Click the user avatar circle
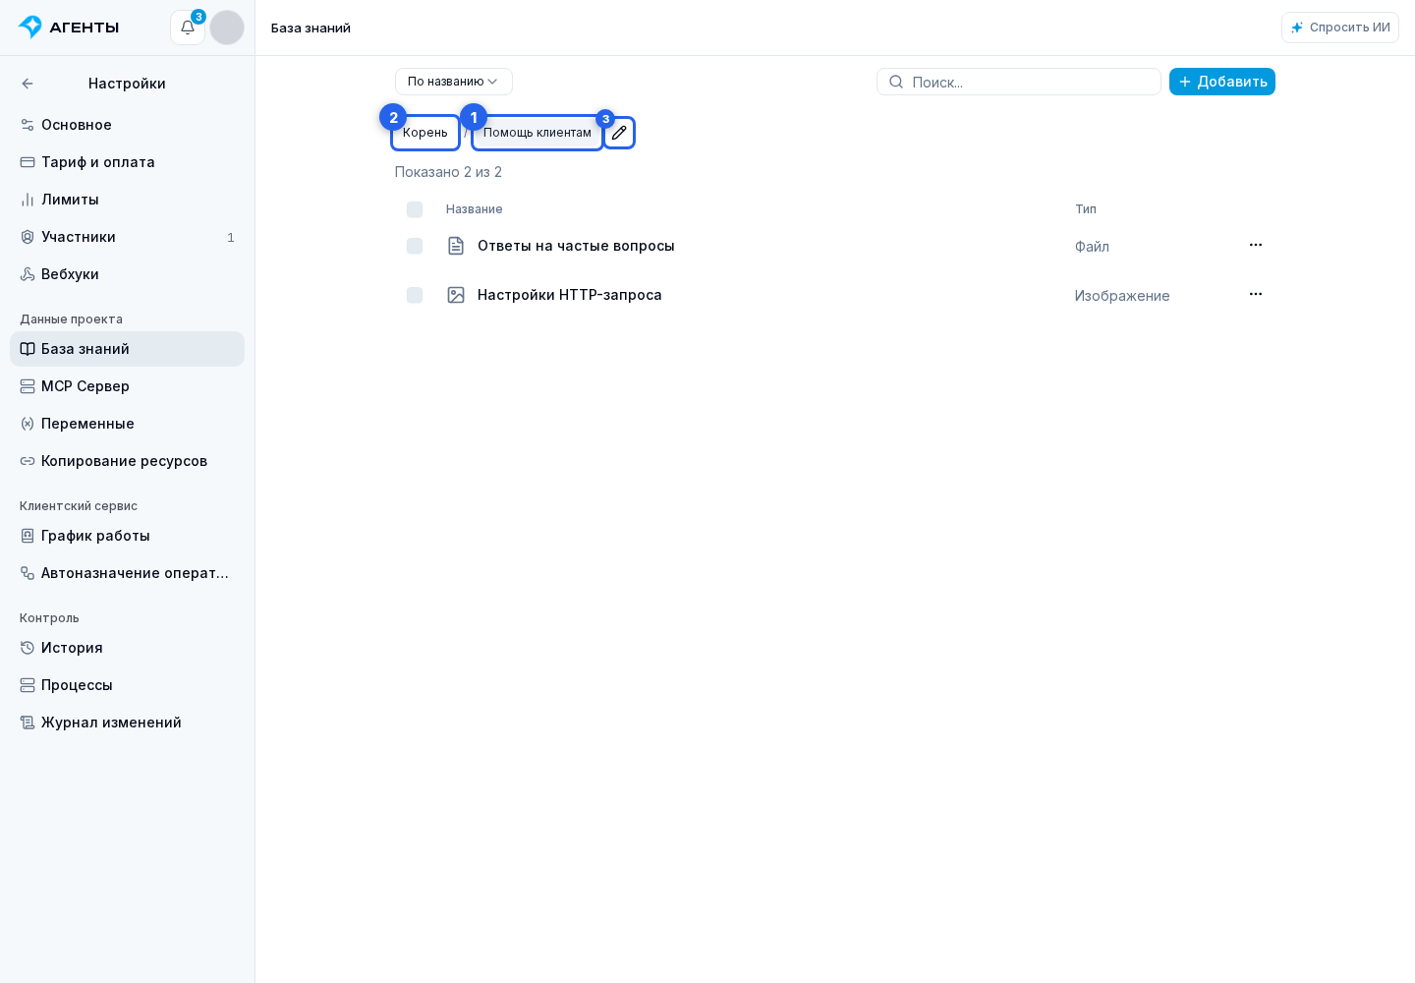Image resolution: width=1415 pixels, height=983 pixels. coord(227,28)
